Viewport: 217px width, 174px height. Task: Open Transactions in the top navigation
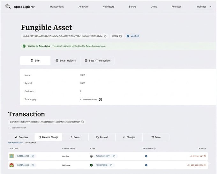(57, 7)
